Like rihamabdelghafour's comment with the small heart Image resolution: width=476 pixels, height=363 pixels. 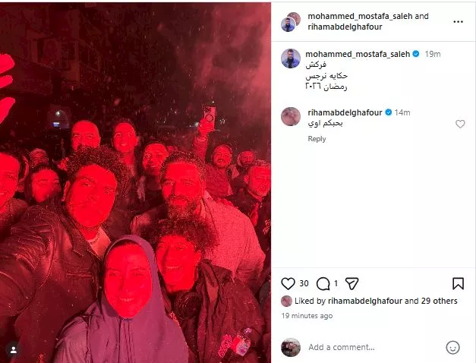pos(460,124)
